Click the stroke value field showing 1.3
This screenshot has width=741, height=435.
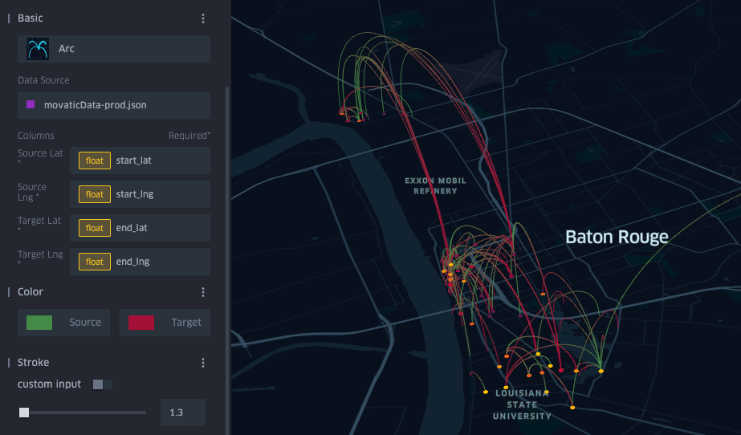183,413
